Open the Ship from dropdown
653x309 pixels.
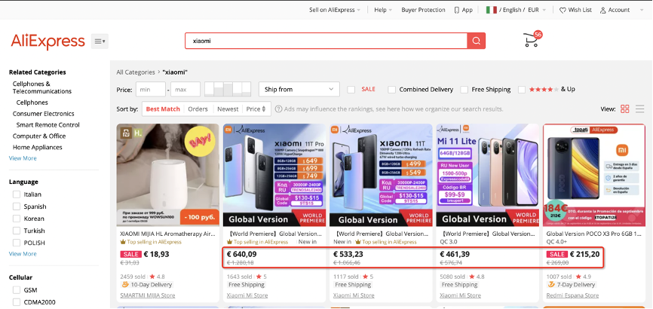pyautogui.click(x=299, y=89)
